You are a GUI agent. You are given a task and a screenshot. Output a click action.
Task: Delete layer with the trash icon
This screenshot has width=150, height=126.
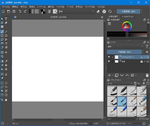[x=147, y=75]
